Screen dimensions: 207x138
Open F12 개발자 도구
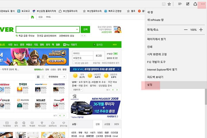coord(176,62)
